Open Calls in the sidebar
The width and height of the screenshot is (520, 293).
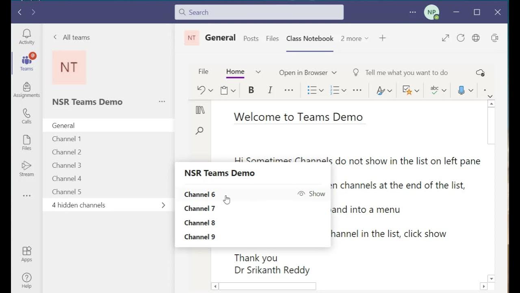tap(26, 116)
